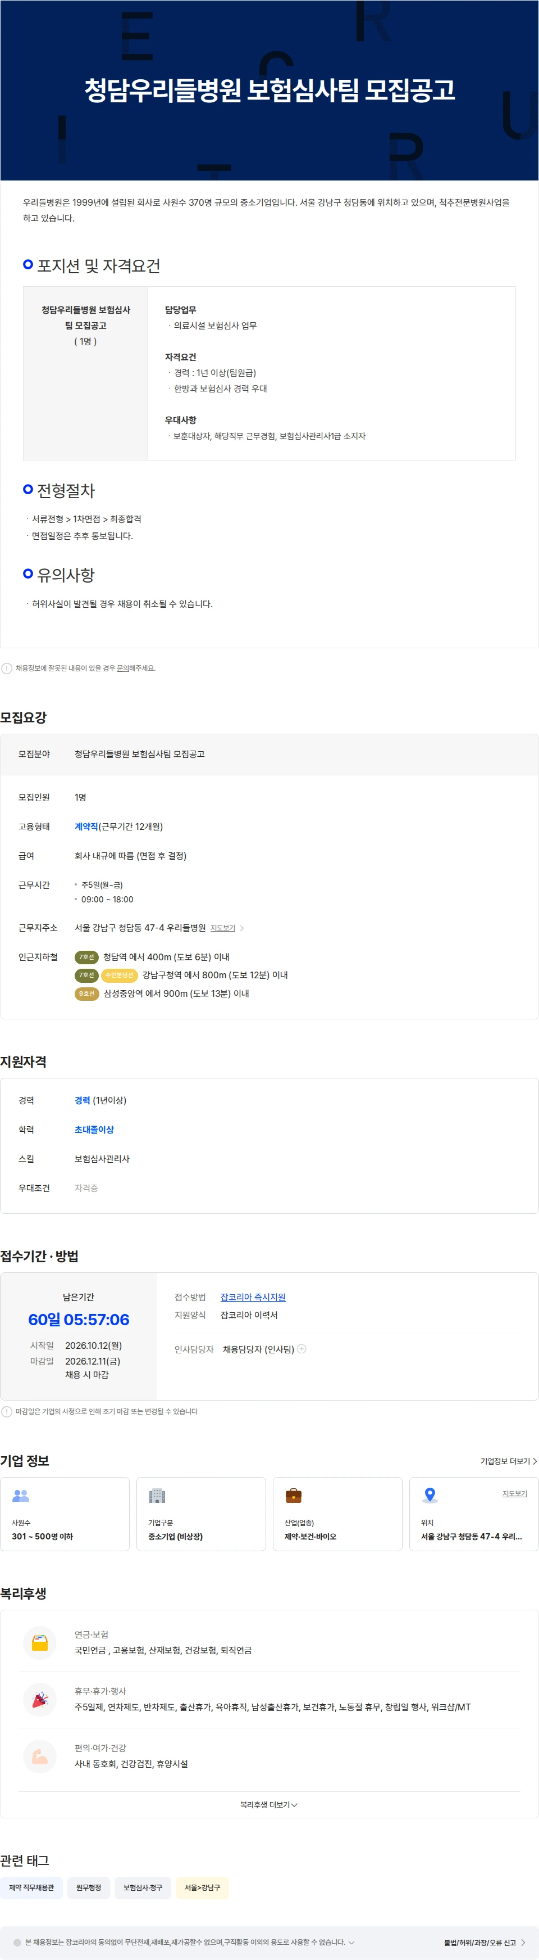539x1960 pixels.
Task: Click the info icon beside 마감일 notice
Action: point(7,1411)
